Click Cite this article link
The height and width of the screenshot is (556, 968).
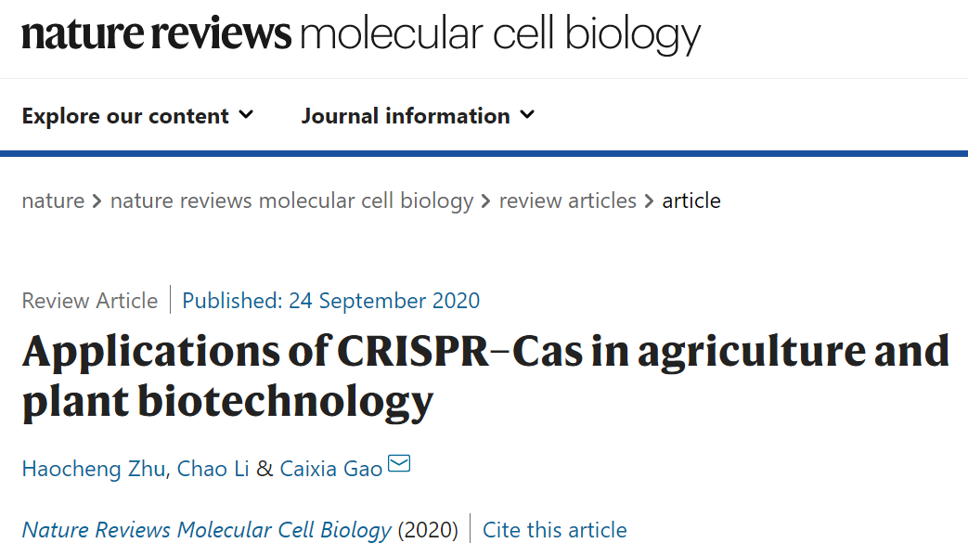554,529
